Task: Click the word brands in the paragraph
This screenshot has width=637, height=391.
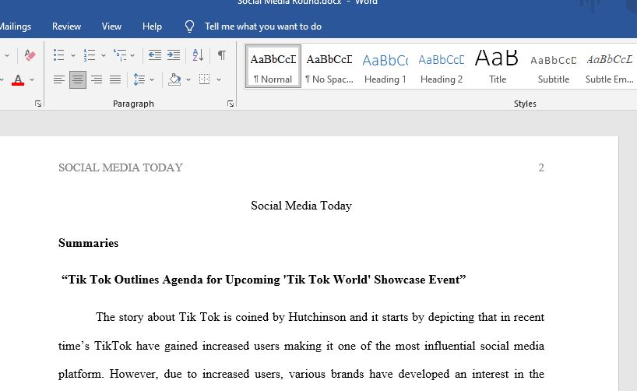Action: 347,374
